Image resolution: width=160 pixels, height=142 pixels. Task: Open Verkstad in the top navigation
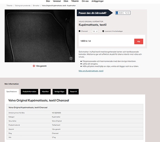57,1
